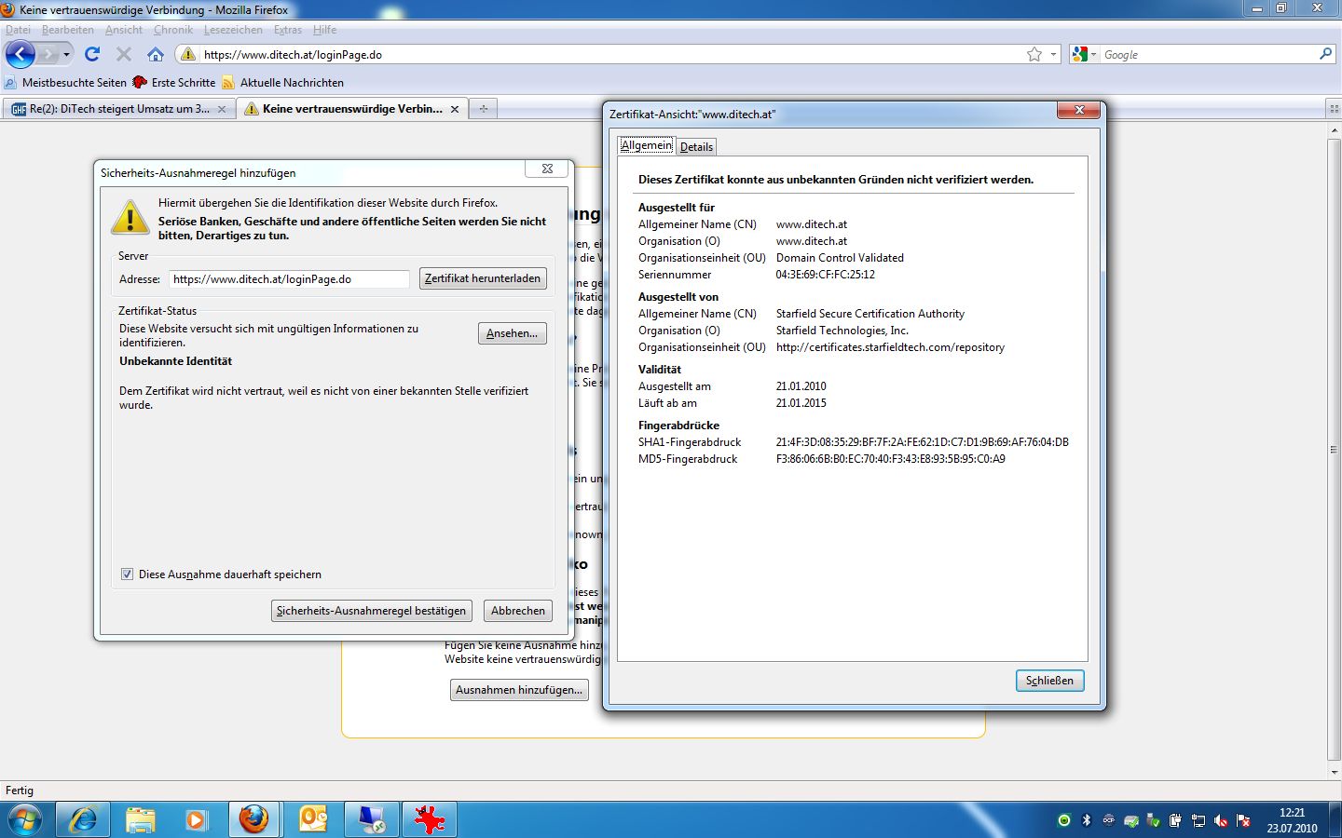Viewport: 1342px width, 838px height.
Task: Click the starfieldtech repository URL text
Action: click(890, 347)
